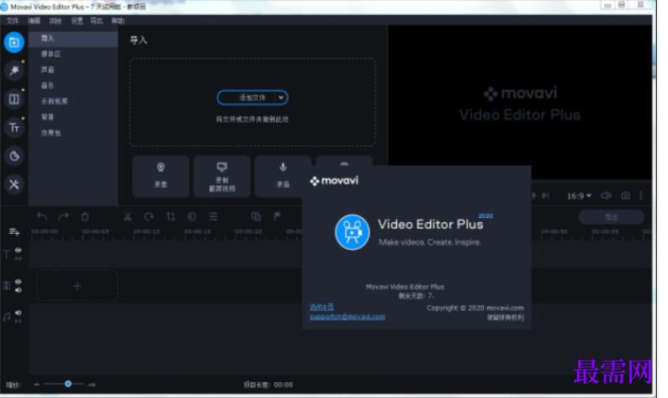Click the file drop zone hint text
The image size is (668, 398).
252,119
